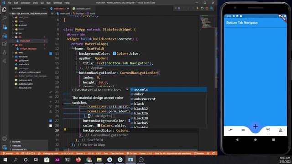Open the Terminal menu
The image size is (292, 164).
click(57, 3)
